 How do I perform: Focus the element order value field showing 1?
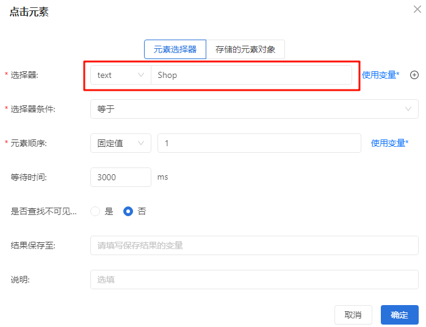259,143
